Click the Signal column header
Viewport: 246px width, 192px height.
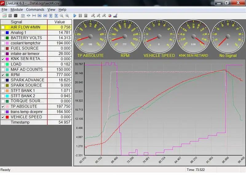tap(24, 22)
